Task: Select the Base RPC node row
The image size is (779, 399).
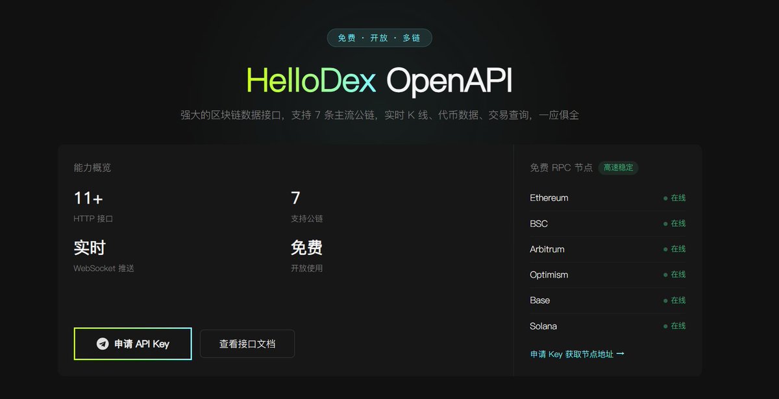Action: pyautogui.click(x=608, y=300)
